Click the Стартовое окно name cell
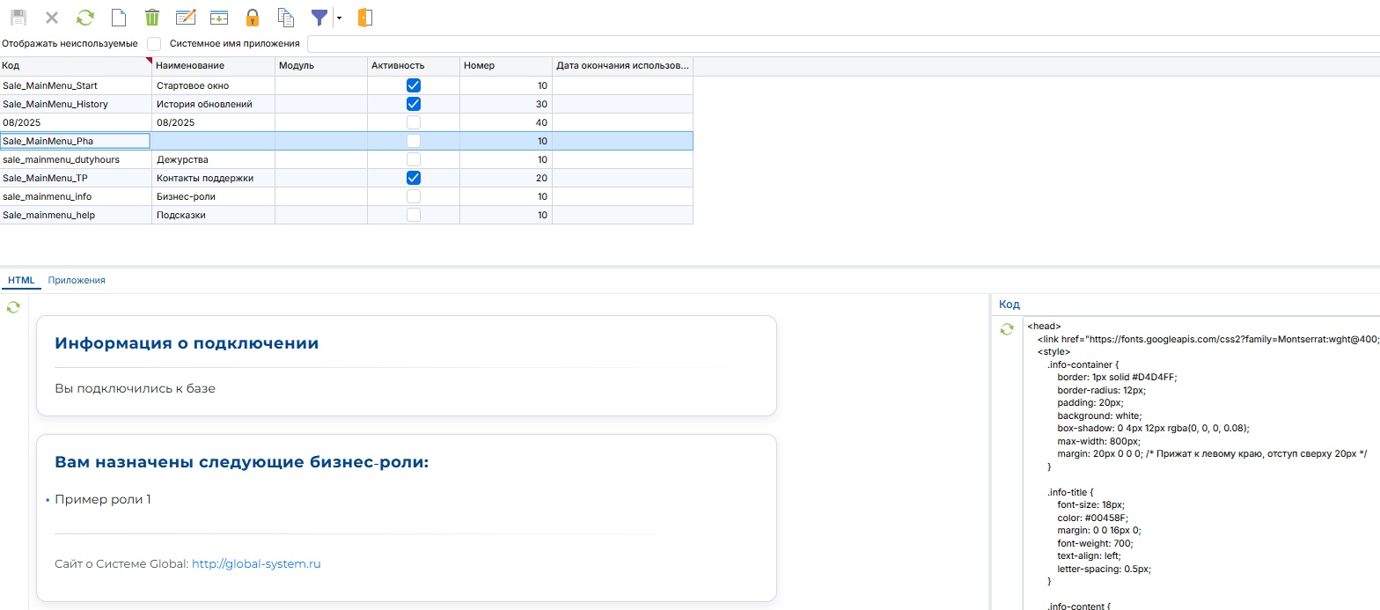 coord(214,85)
